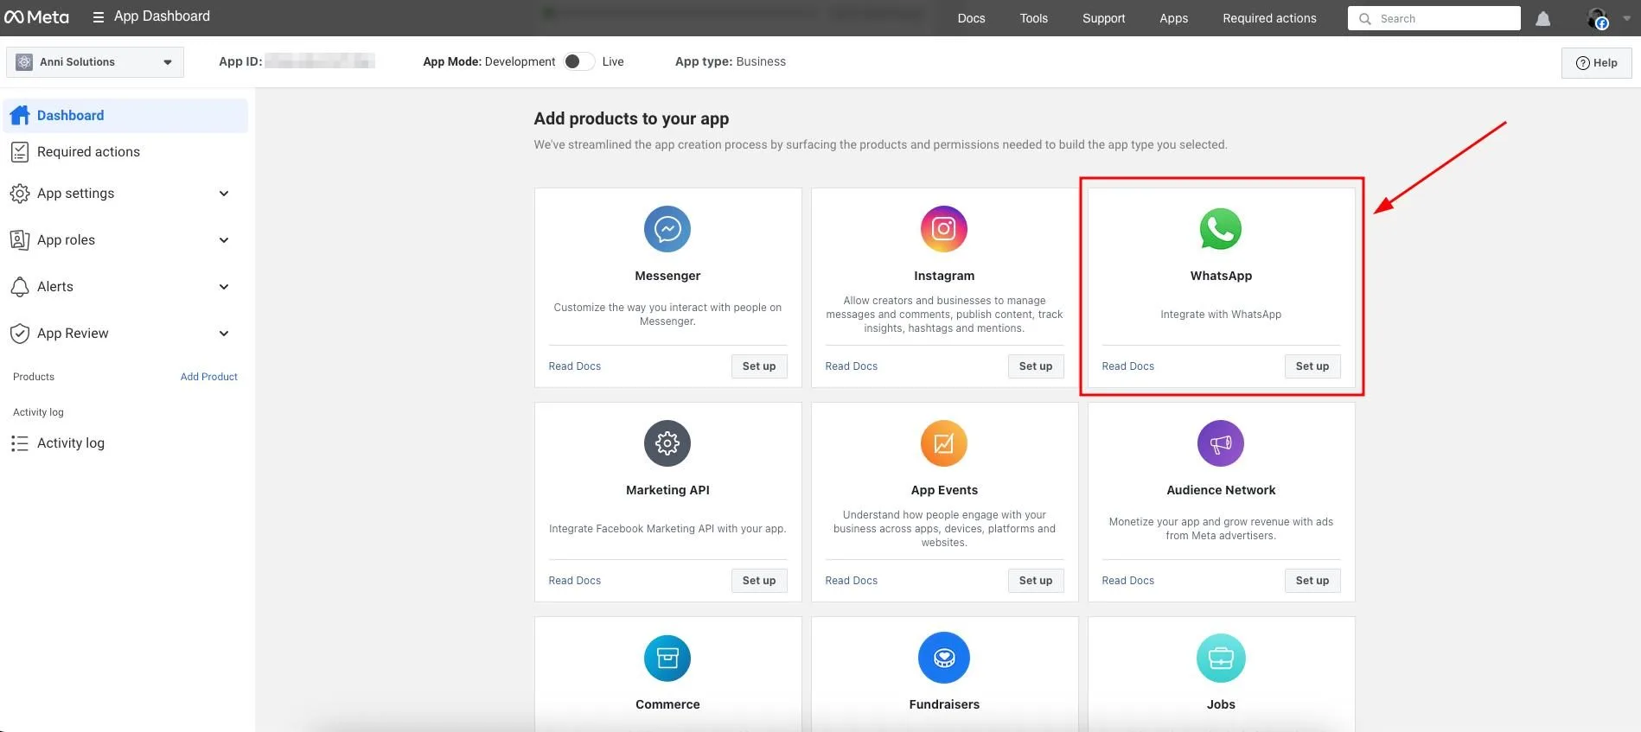Read Docs for App Events
Viewport: 1641px width, 732px height.
coord(852,581)
